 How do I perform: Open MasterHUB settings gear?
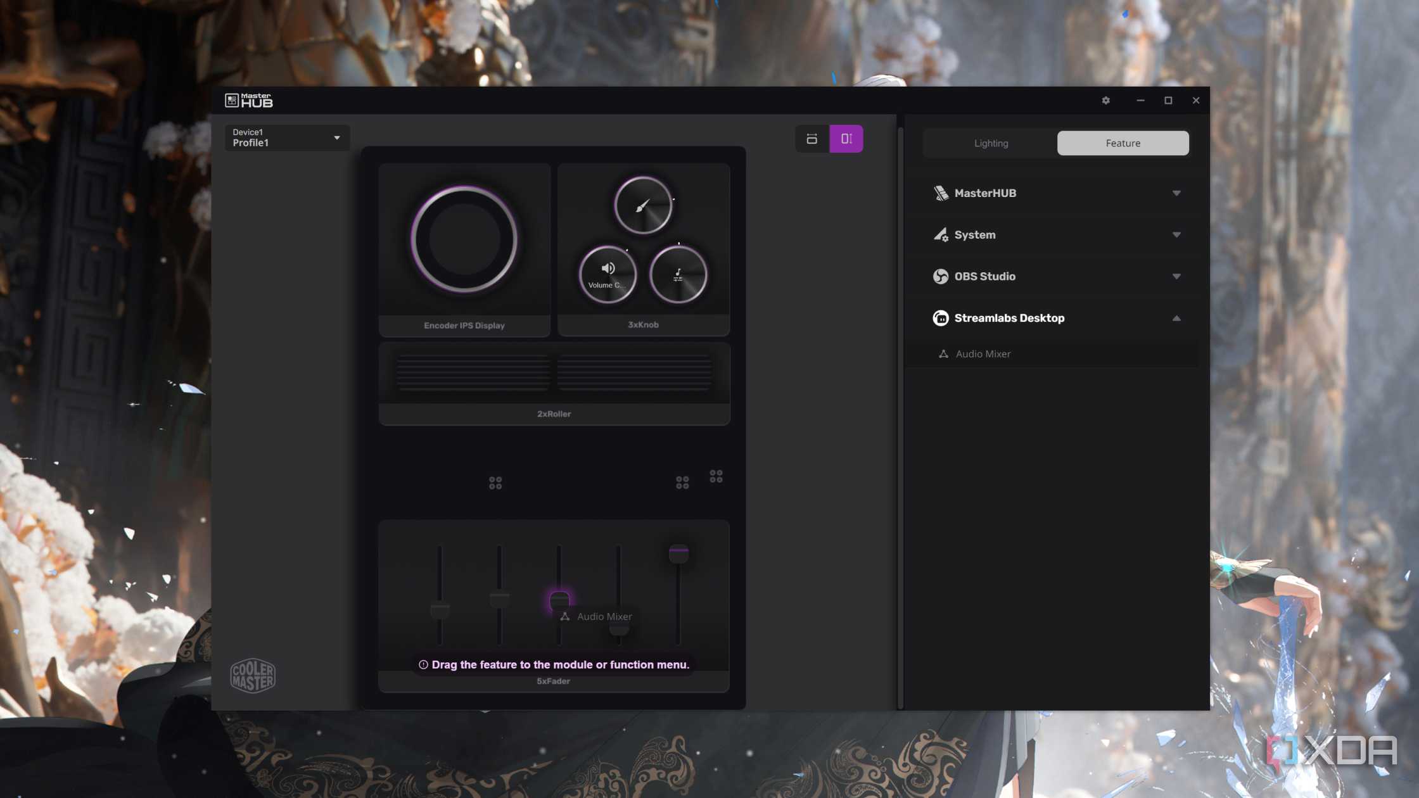point(1105,100)
